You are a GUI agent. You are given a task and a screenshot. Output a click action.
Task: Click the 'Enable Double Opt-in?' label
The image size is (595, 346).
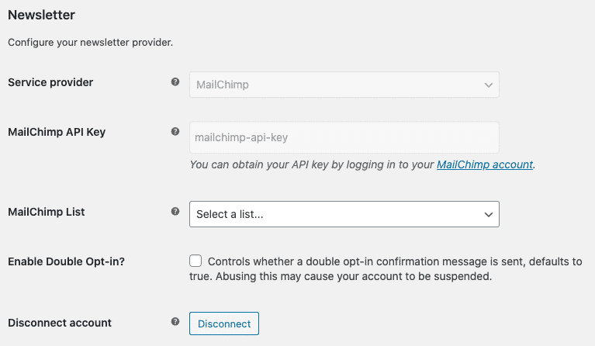[x=66, y=261]
